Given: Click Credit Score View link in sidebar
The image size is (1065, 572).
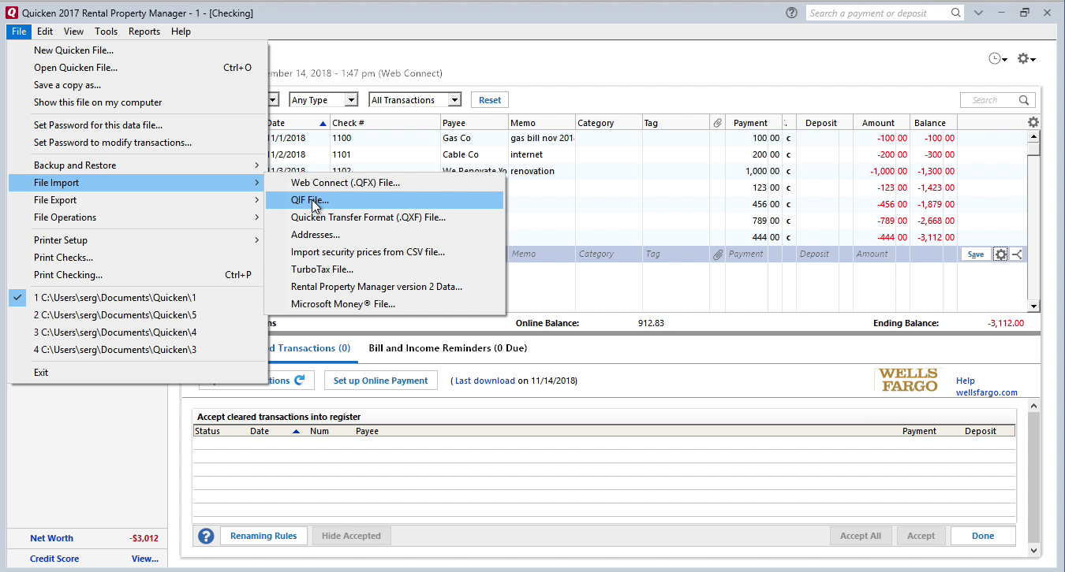Looking at the screenshot, I should tap(144, 559).
